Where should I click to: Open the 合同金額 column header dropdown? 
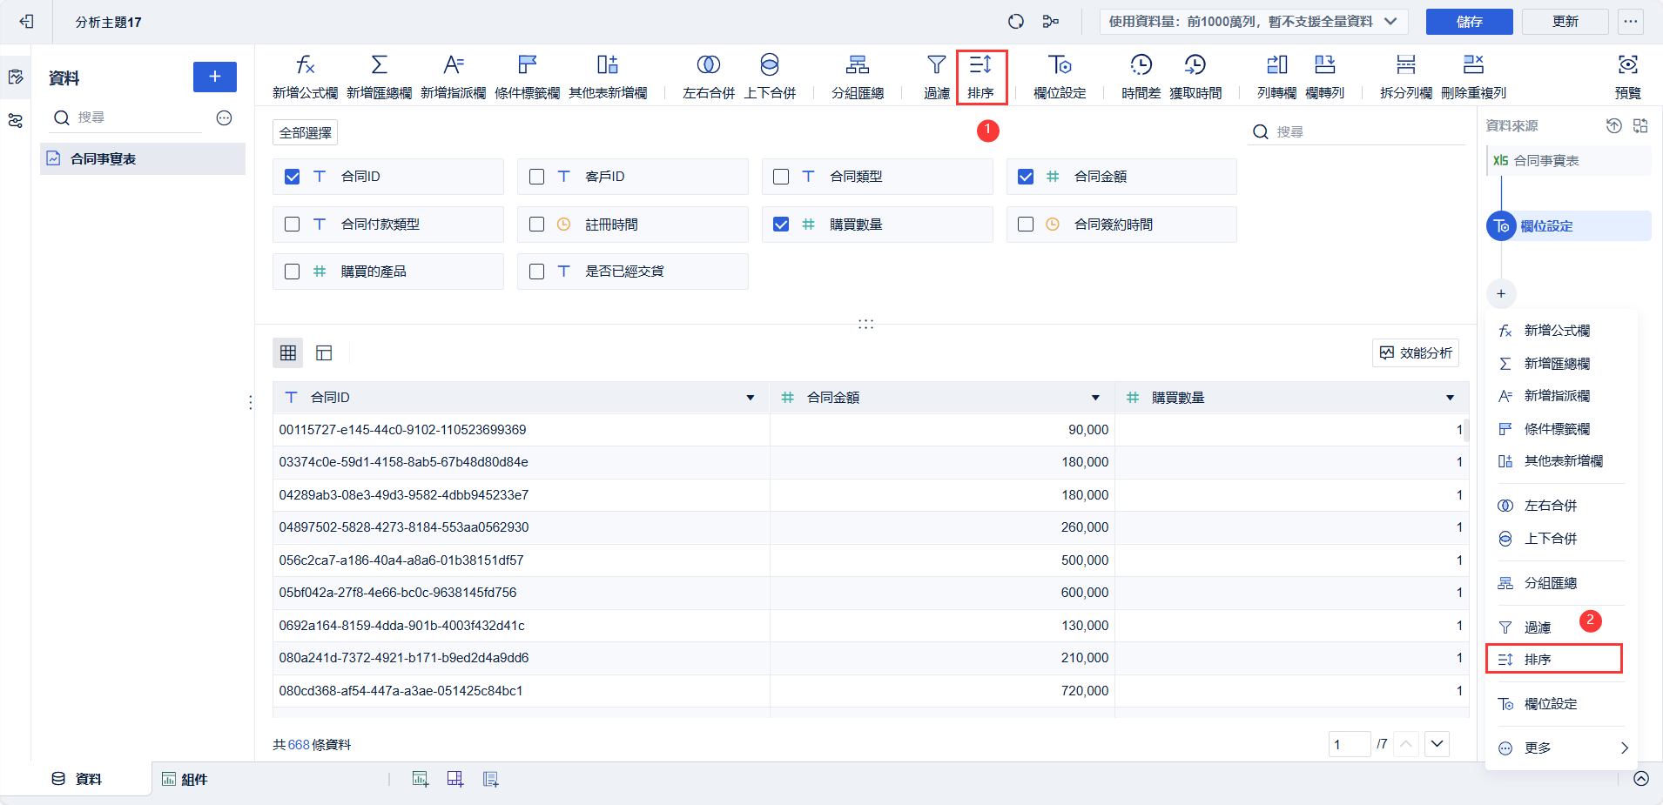point(1095,398)
